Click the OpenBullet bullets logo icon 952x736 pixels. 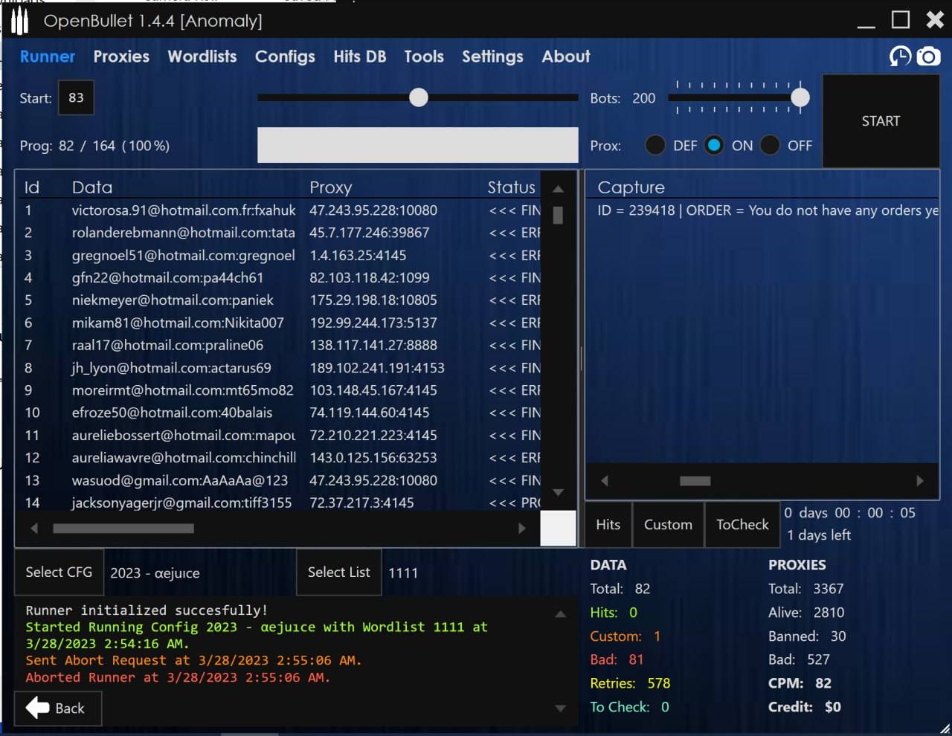click(19, 21)
